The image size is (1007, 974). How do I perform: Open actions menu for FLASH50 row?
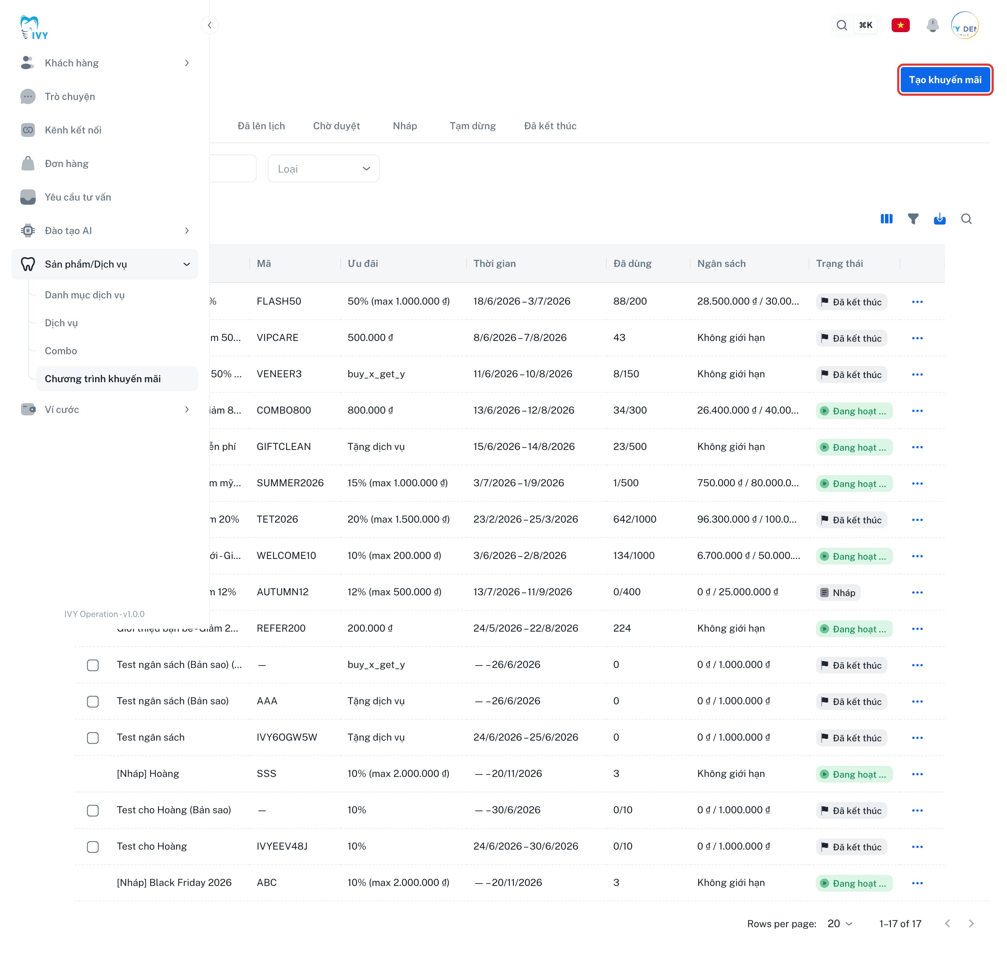(x=917, y=301)
